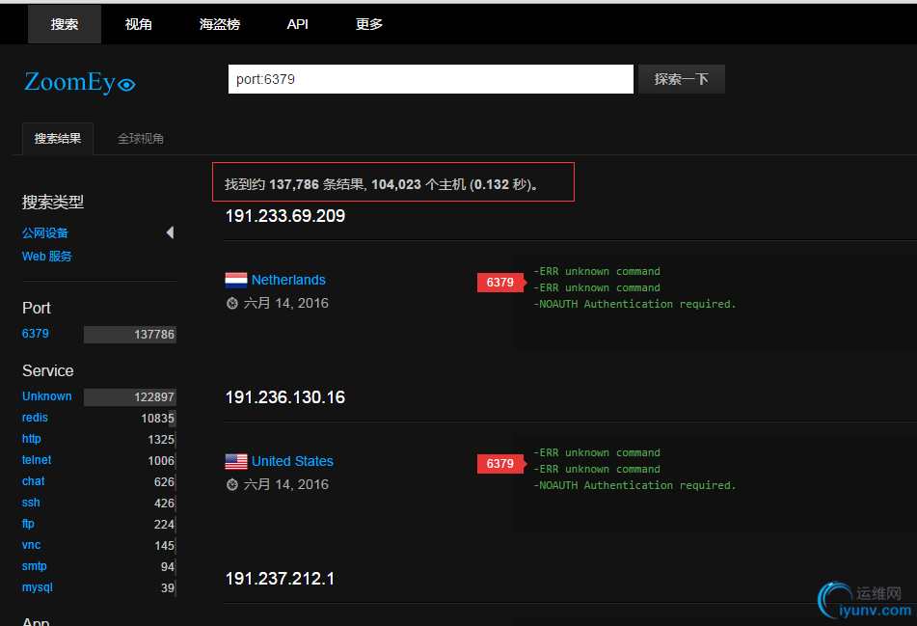Open the 更多 nav menu
Viewport: 917px width, 626px height.
click(x=369, y=24)
